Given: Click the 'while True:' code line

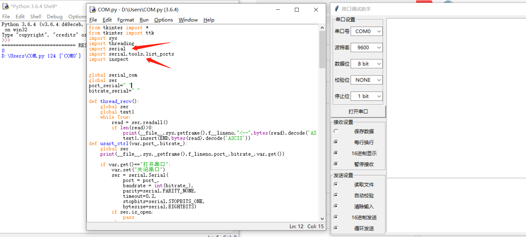Looking at the screenshot, I should (x=115, y=117).
